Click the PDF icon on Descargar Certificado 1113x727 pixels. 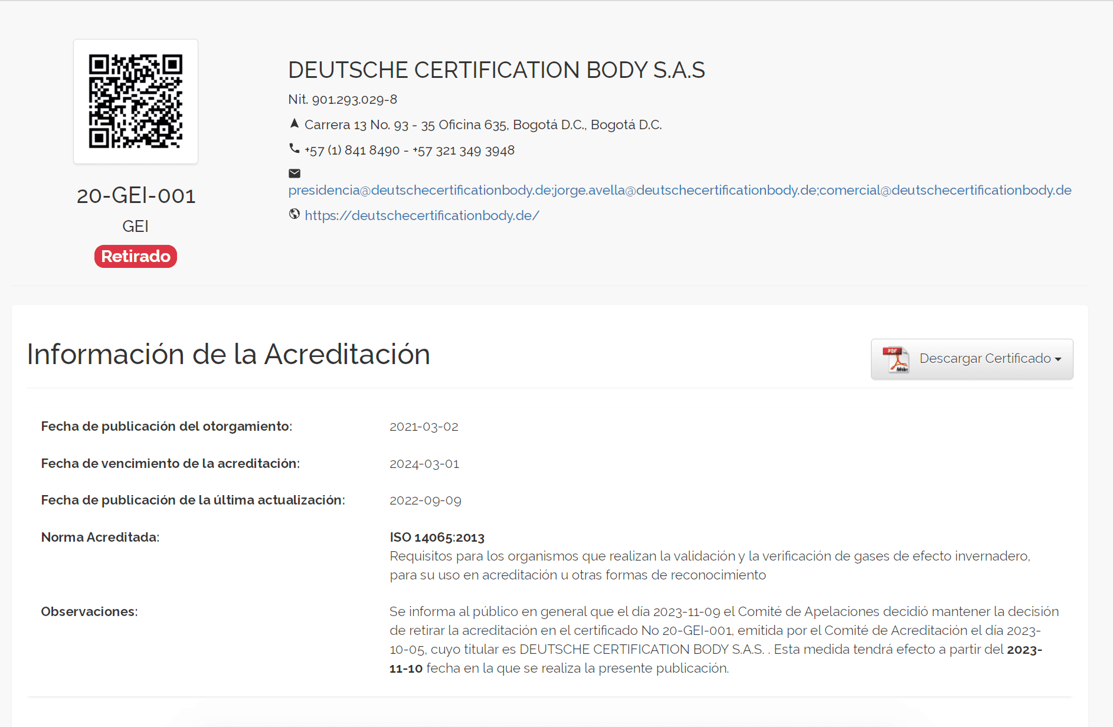(896, 359)
